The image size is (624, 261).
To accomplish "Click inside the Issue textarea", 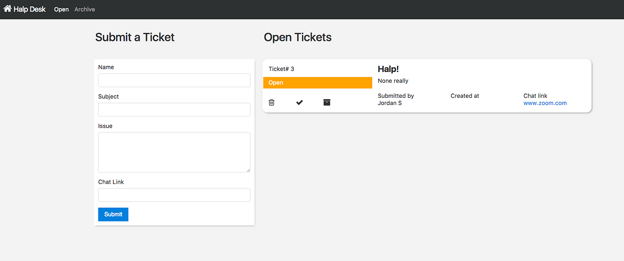I will coord(174,152).
